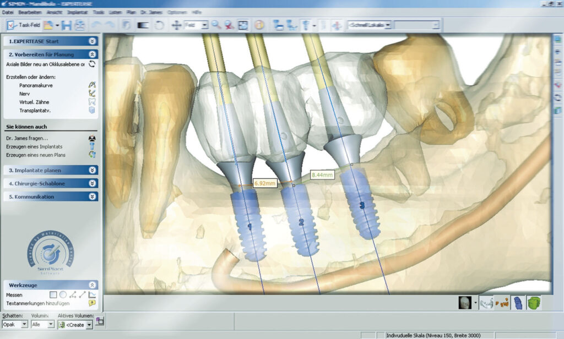Open the Tools menu
The width and height of the screenshot is (564, 339).
click(x=99, y=12)
